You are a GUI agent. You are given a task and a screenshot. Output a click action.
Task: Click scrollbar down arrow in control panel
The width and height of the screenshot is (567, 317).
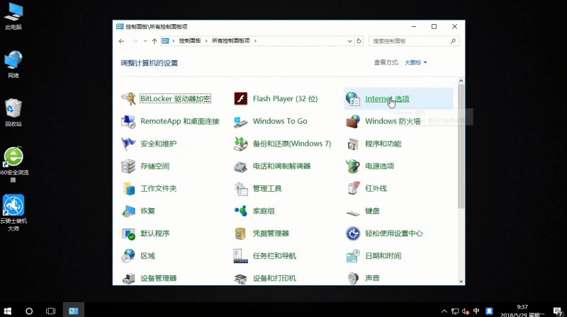(x=461, y=281)
